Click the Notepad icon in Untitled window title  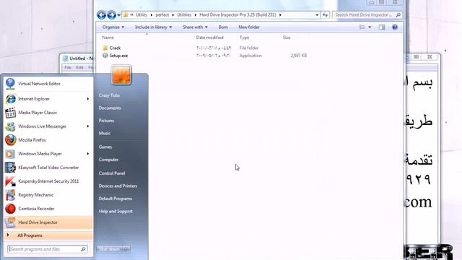coord(65,58)
